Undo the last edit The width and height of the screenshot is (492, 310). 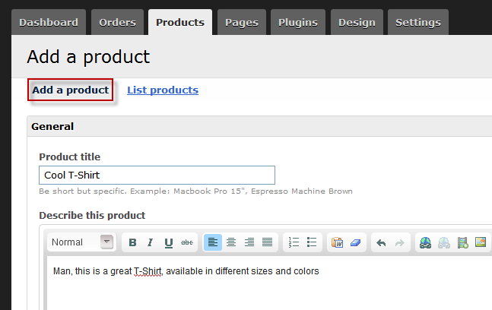[x=381, y=242]
